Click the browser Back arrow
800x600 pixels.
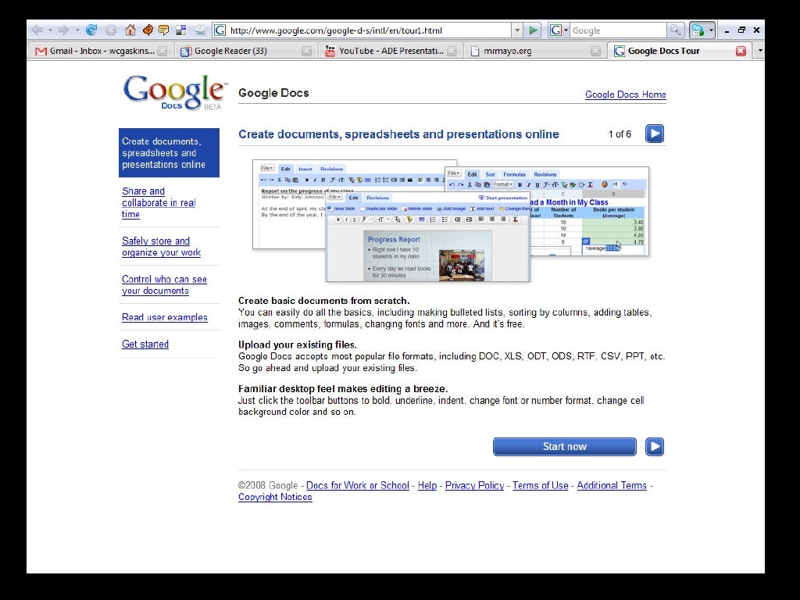37,30
